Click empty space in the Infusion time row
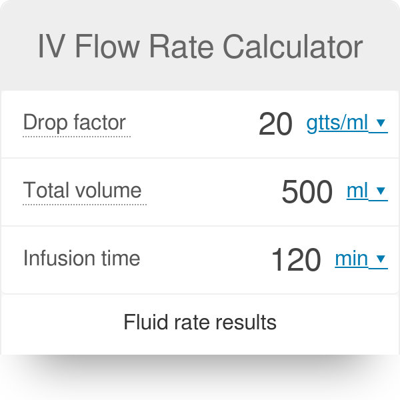Viewport: 400px width, 400px height. [x=204, y=260]
